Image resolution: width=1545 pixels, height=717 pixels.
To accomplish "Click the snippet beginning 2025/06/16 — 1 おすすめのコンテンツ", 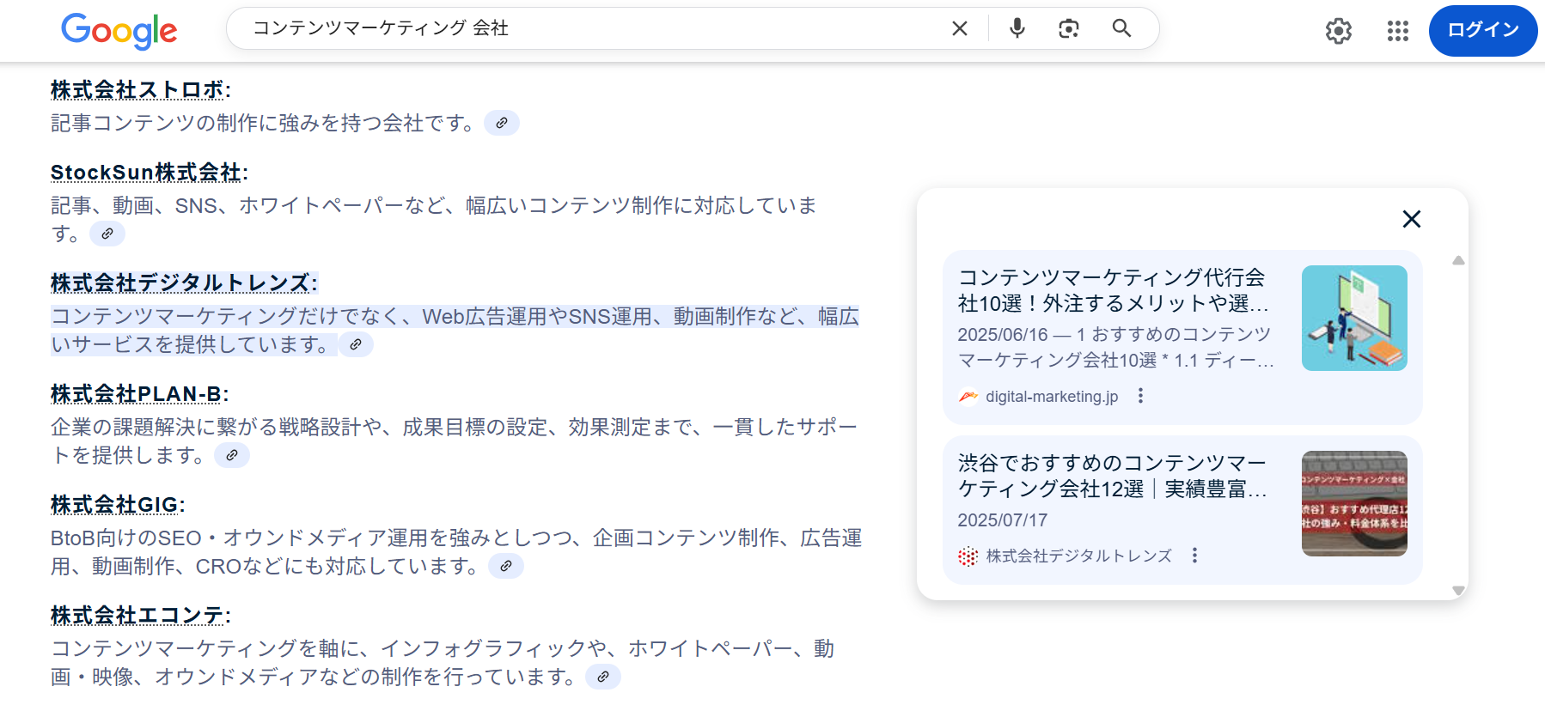I will pyautogui.click(x=1115, y=347).
